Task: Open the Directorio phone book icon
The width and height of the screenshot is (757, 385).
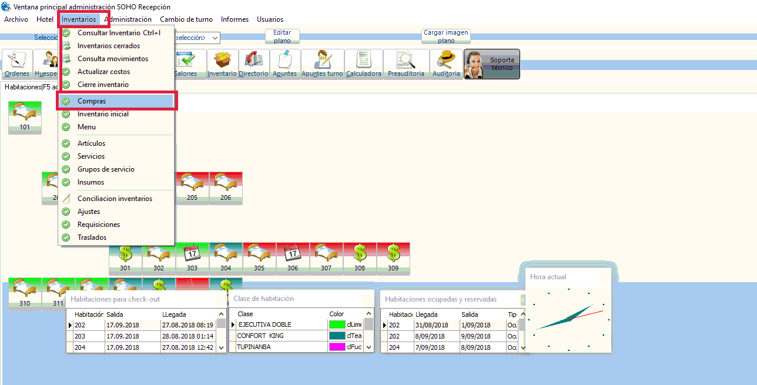Action: coord(254,63)
